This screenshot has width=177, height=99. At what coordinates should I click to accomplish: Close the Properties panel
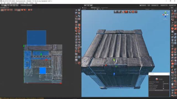click(x=168, y=74)
